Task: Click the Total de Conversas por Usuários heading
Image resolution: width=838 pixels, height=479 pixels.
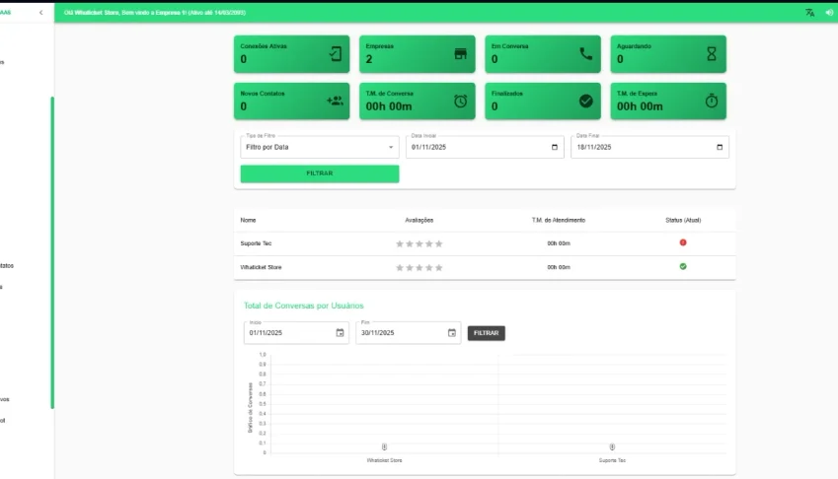Action: (x=304, y=306)
